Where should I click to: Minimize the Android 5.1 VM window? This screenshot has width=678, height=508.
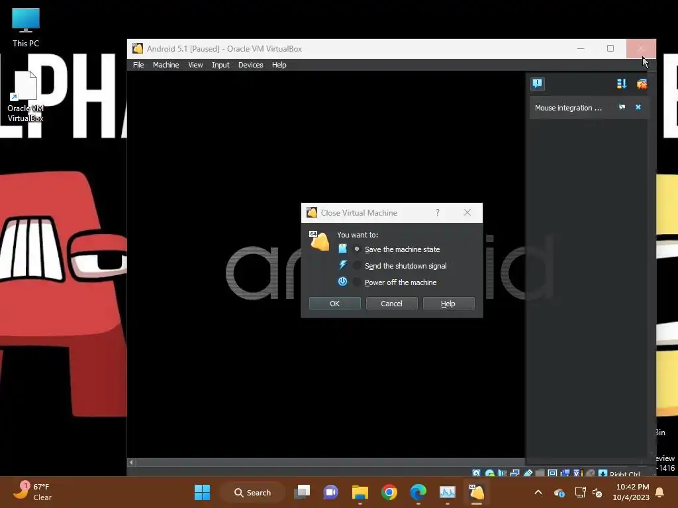click(581, 48)
